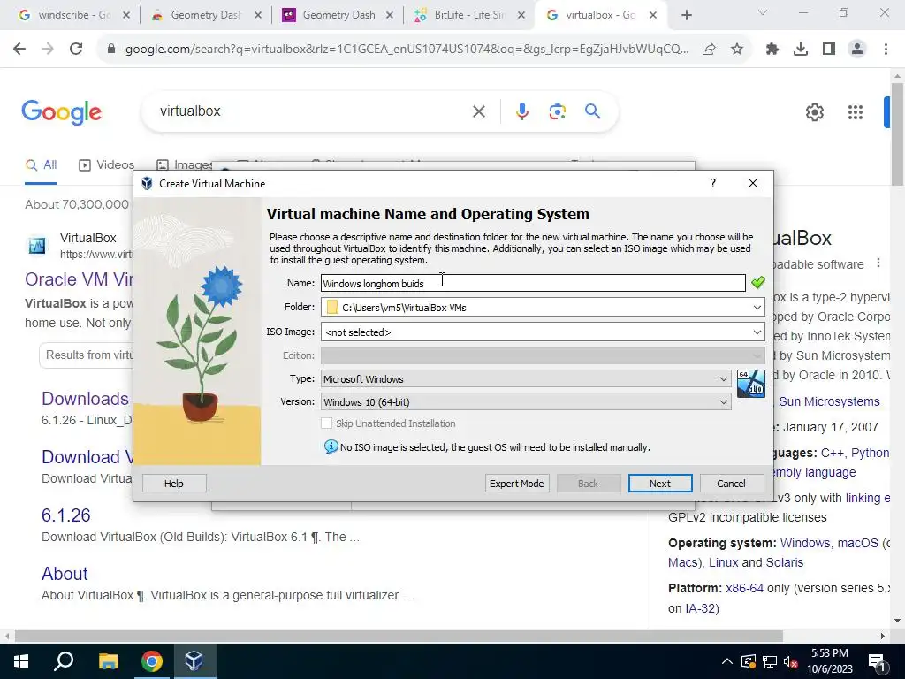Open the Chrome tab search chevron

point(763,12)
